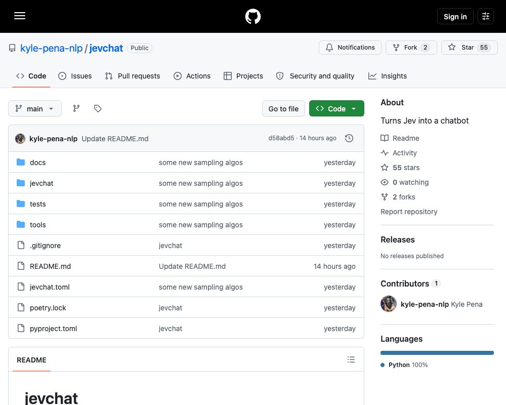506x405 pixels.
Task: Open the poetry.lock file
Action: coord(48,308)
